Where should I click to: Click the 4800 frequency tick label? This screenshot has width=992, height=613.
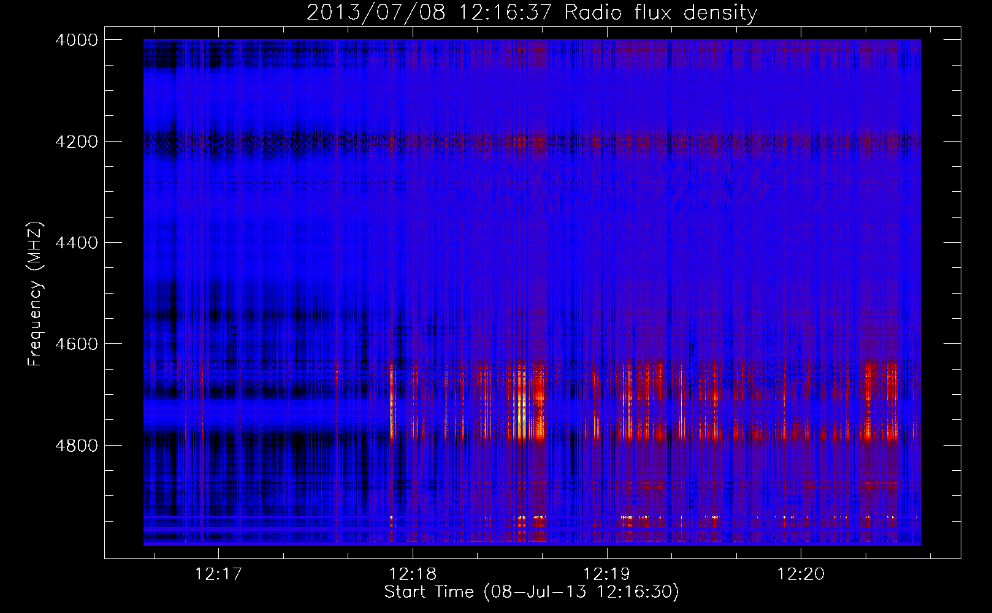(77, 446)
